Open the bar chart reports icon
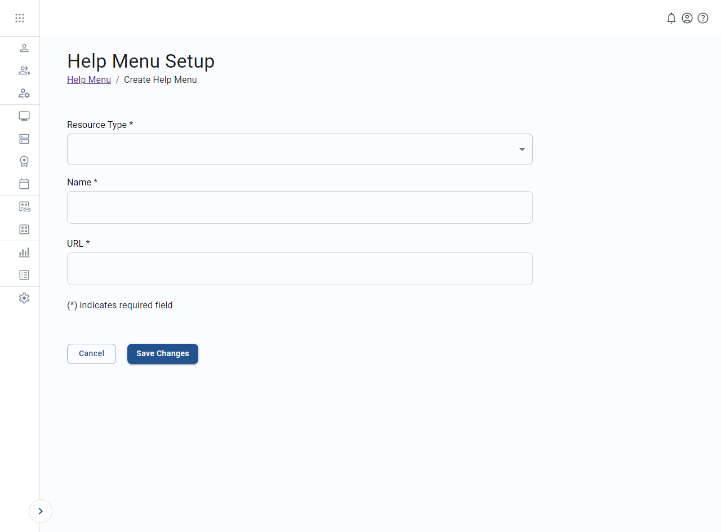Image resolution: width=721 pixels, height=532 pixels. tap(24, 252)
